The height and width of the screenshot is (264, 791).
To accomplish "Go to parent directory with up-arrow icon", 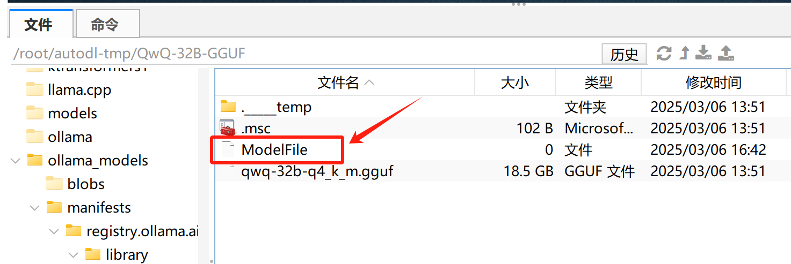I will tap(684, 53).
